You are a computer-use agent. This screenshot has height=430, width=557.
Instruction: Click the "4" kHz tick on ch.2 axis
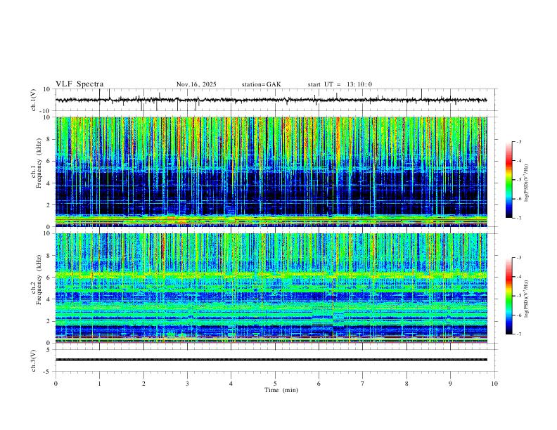click(x=49, y=299)
